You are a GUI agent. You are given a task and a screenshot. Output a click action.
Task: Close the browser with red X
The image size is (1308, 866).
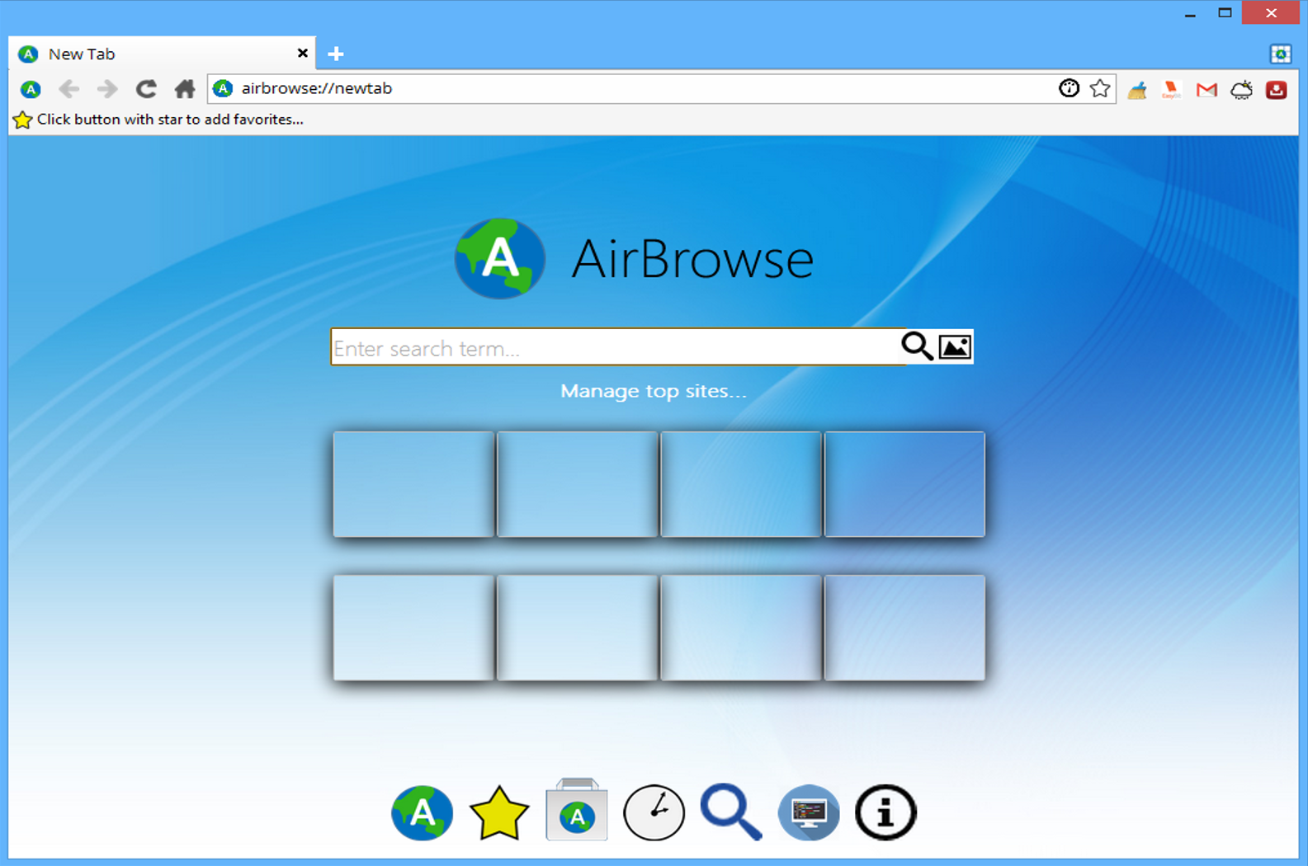click(1271, 13)
